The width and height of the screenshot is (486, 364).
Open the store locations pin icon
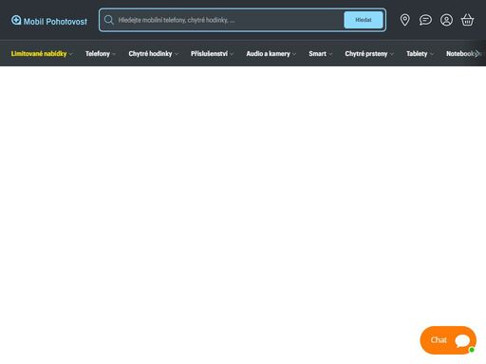404,20
